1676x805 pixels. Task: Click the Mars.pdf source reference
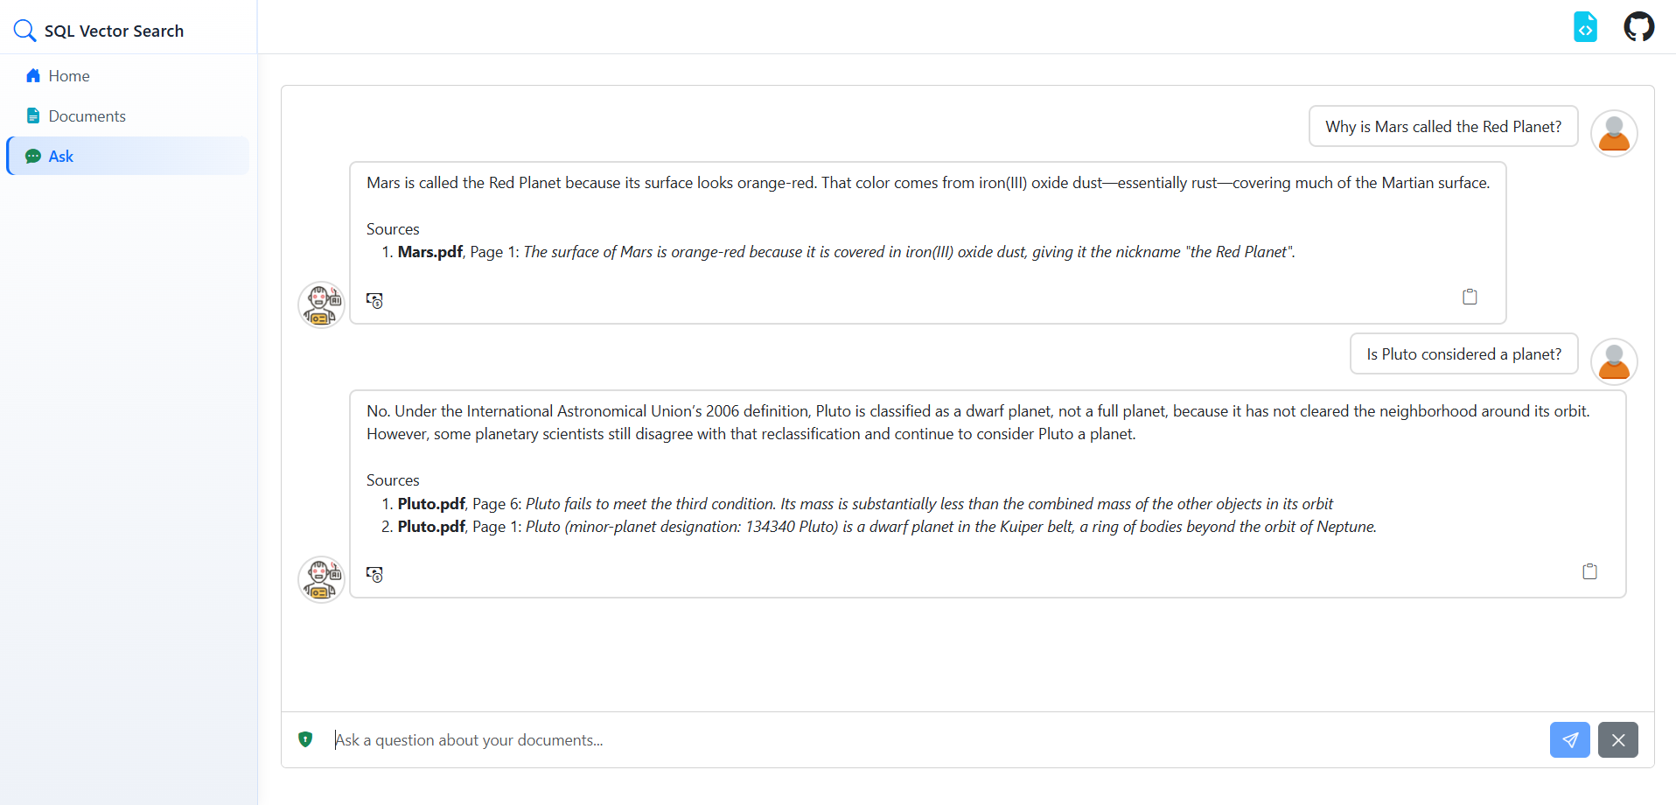click(429, 252)
